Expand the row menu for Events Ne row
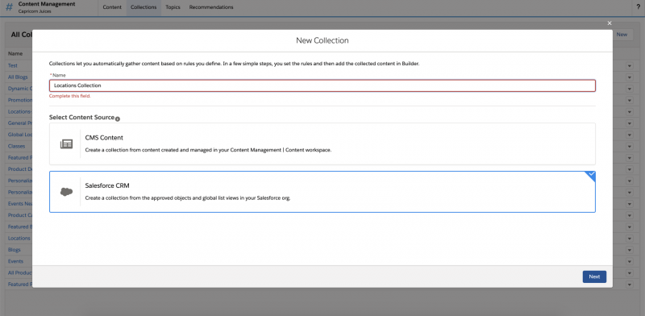Screen dimensions: 645x316 [630, 204]
